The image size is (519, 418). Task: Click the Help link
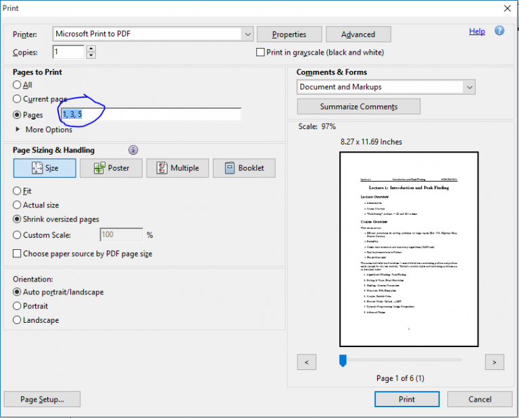coord(476,31)
